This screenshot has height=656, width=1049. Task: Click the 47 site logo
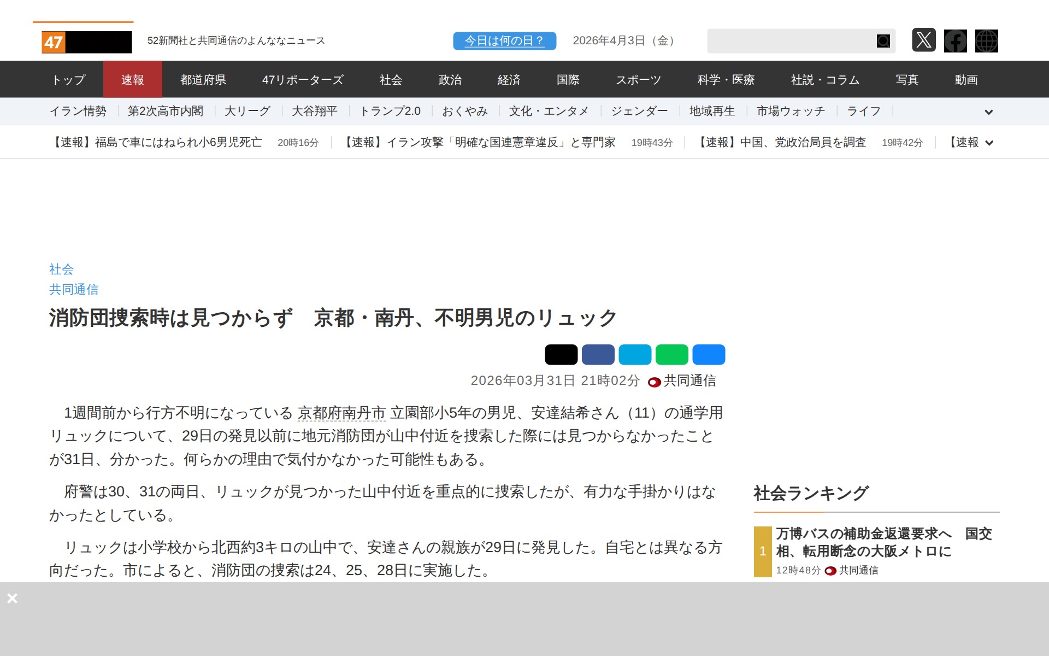pos(86,42)
